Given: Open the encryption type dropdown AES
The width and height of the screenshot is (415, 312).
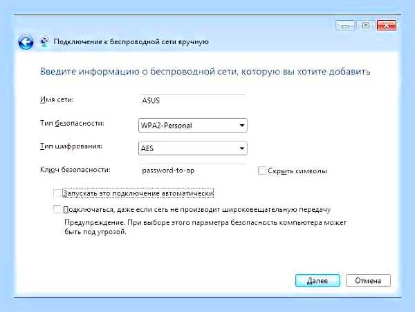Looking at the screenshot, I should [193, 148].
